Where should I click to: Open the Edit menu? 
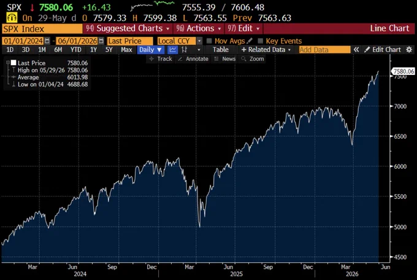click(x=243, y=28)
